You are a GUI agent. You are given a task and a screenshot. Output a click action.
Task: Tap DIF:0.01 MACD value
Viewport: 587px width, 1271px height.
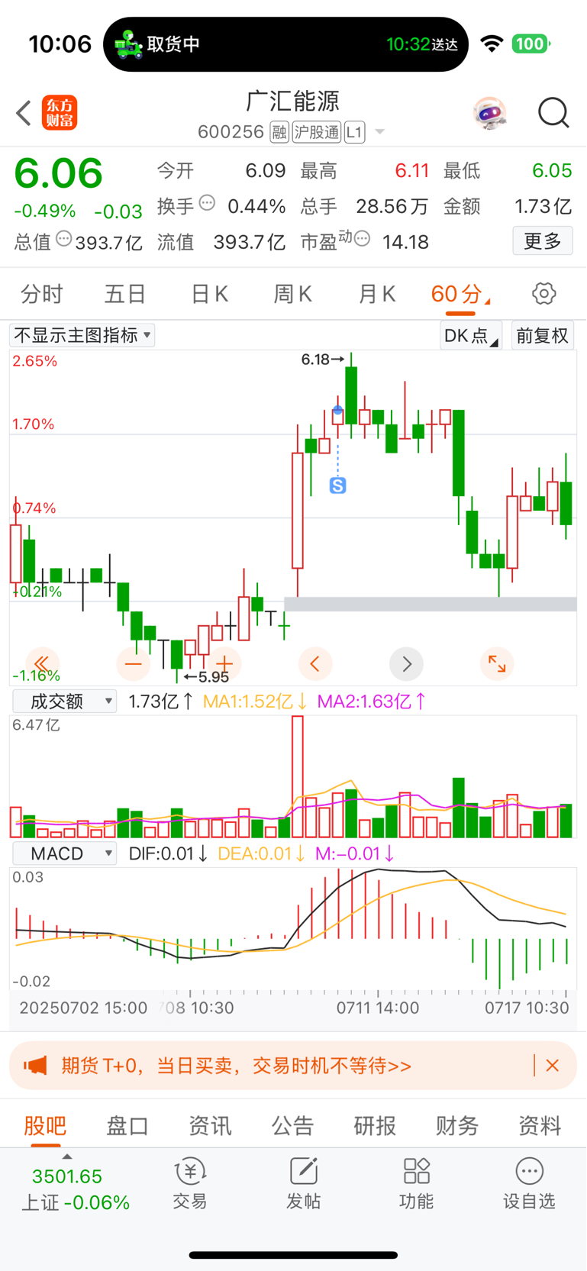coord(168,853)
